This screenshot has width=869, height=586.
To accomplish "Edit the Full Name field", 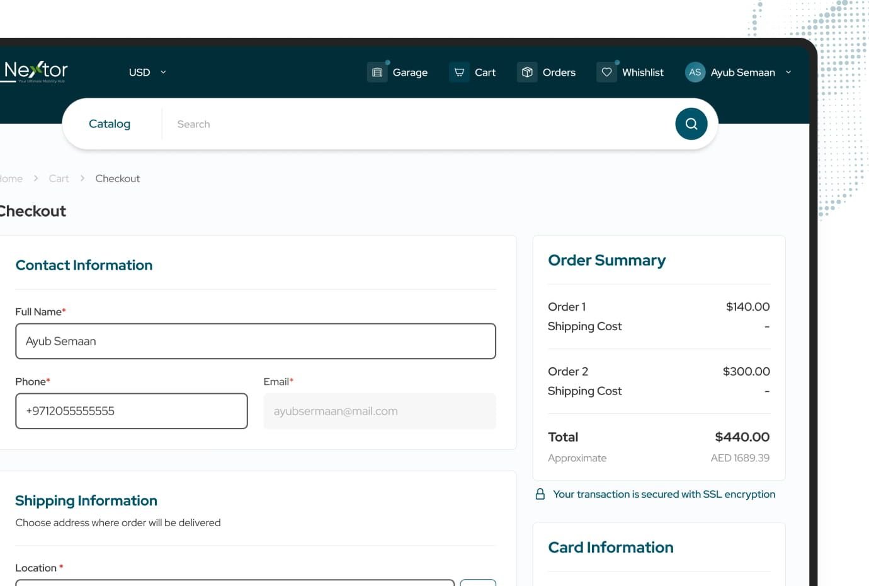I will point(256,342).
